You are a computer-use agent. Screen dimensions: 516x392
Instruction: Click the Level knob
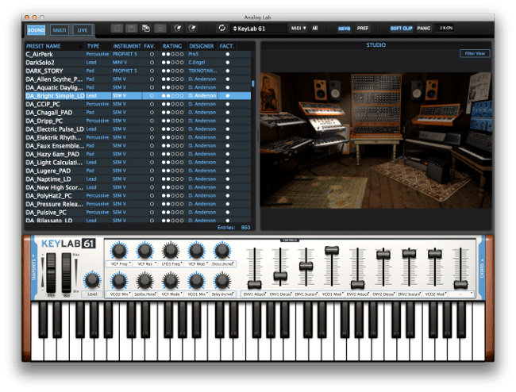click(92, 280)
